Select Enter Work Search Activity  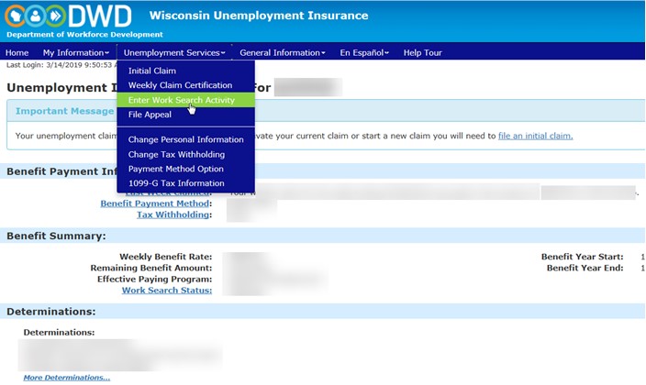click(x=181, y=100)
